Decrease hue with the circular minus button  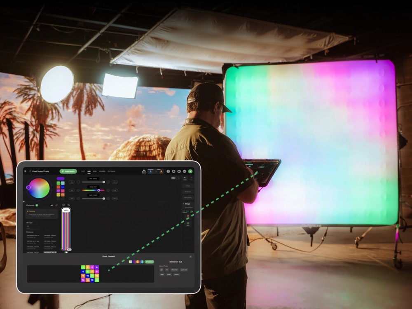(x=79, y=190)
